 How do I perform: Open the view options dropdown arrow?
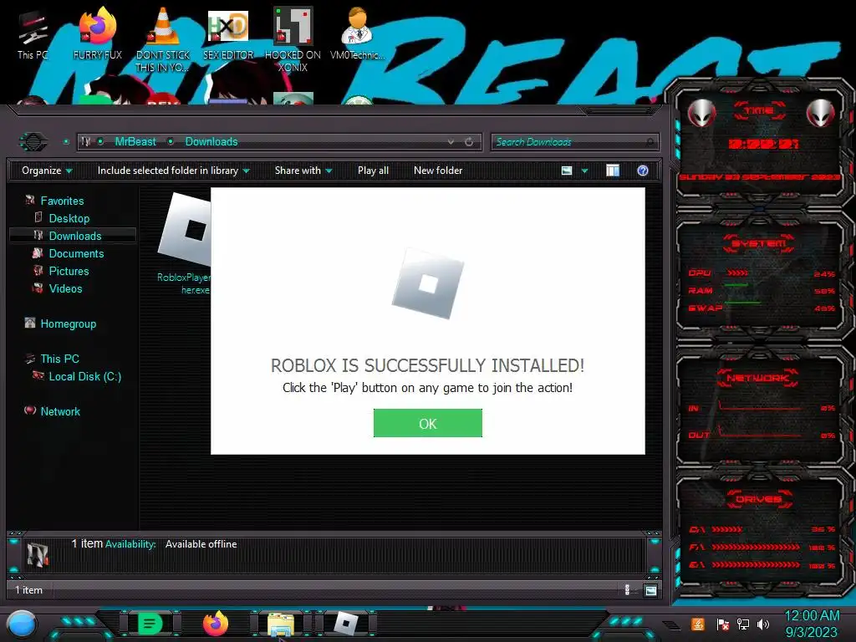coord(584,171)
